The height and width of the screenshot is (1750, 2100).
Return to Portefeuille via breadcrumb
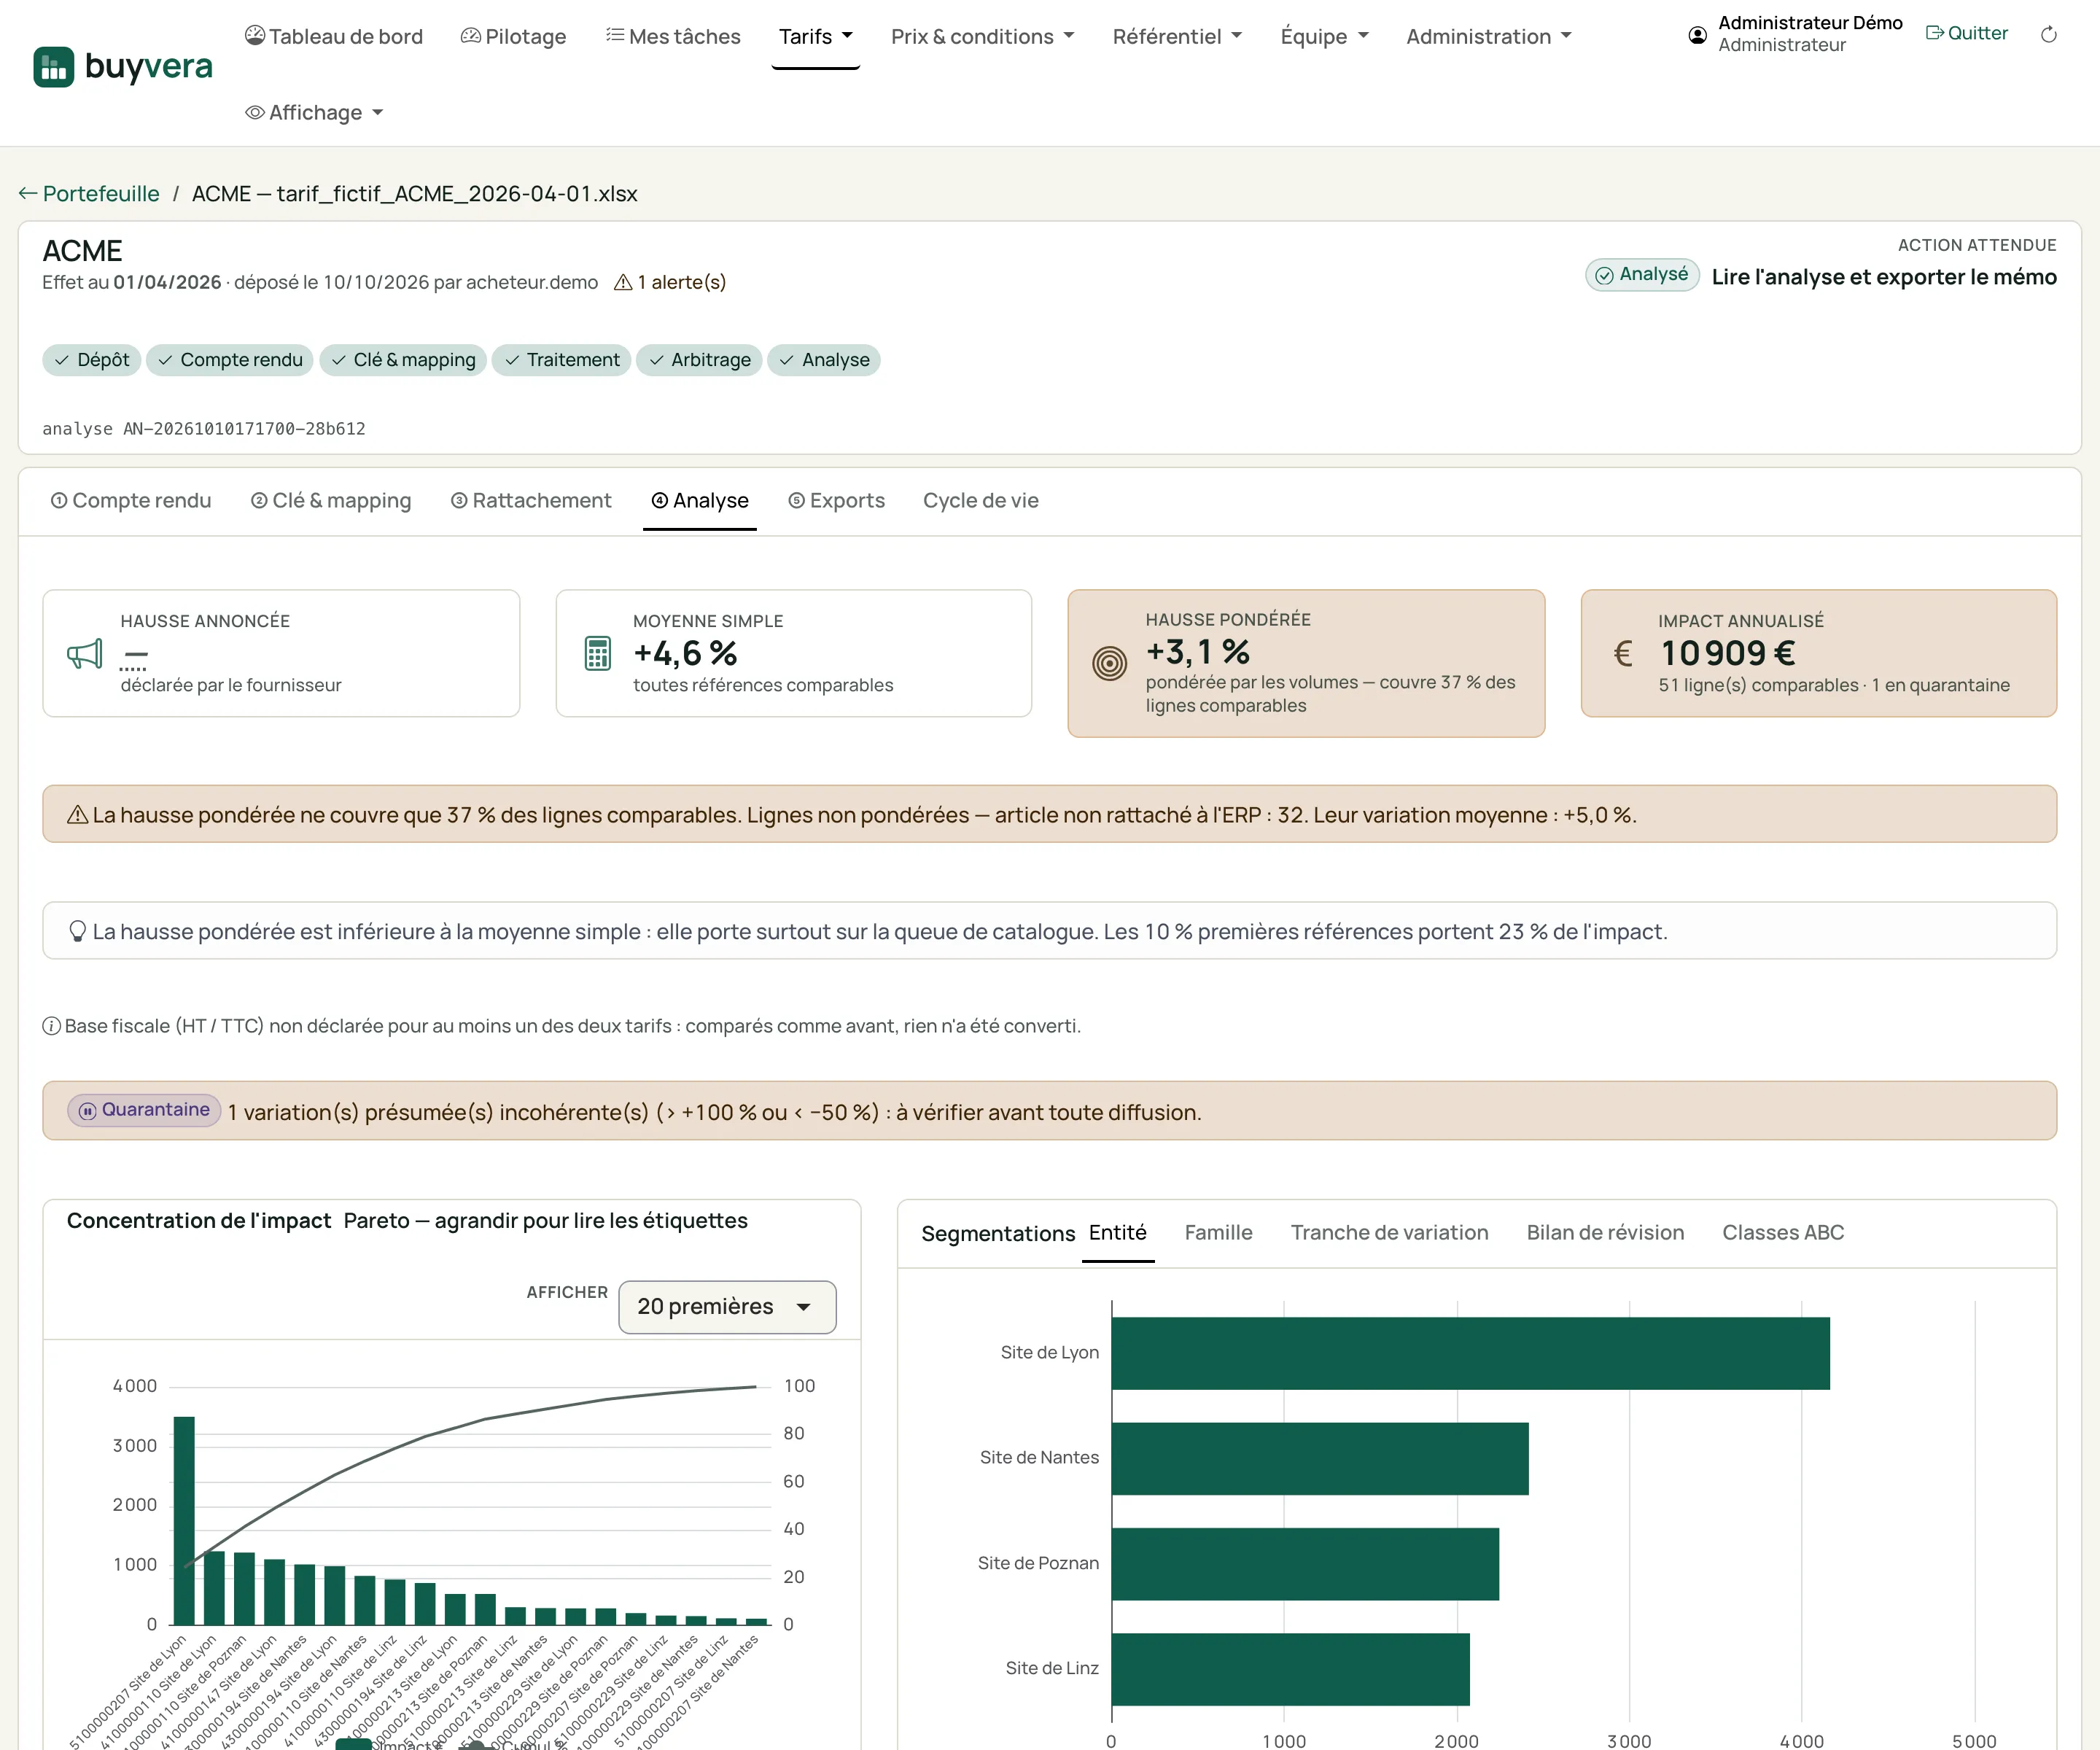[x=89, y=193]
